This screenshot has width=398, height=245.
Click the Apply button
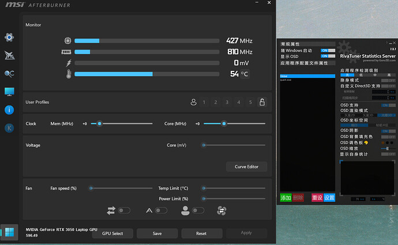[x=246, y=233]
